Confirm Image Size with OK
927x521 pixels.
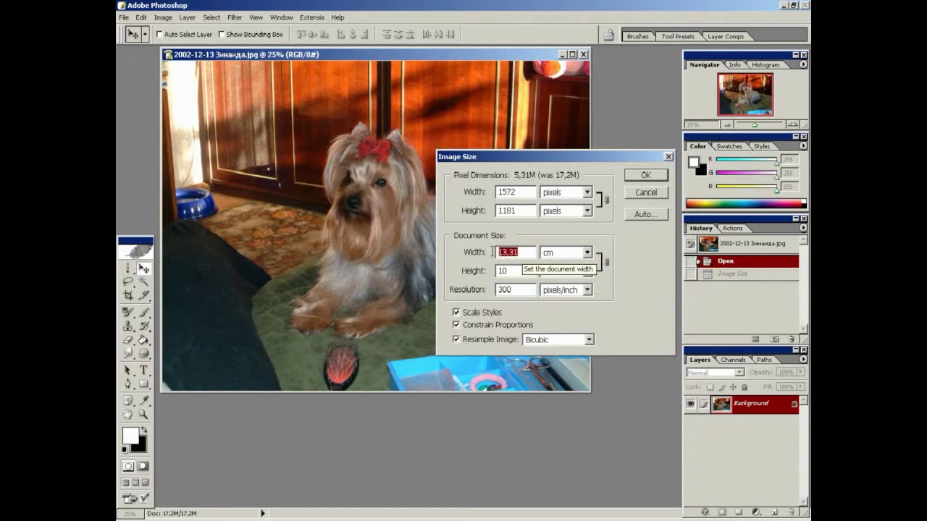pyautogui.click(x=646, y=175)
